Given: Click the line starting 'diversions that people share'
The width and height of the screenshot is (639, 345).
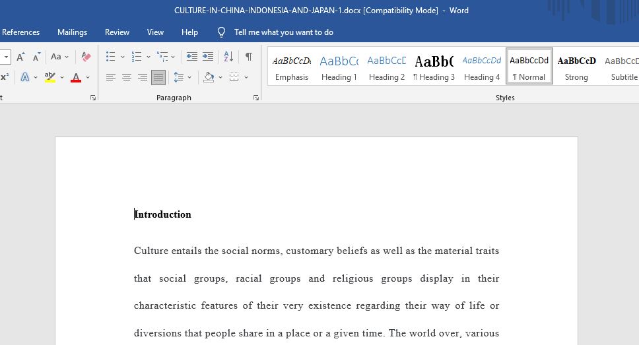Looking at the screenshot, I should [316, 333].
